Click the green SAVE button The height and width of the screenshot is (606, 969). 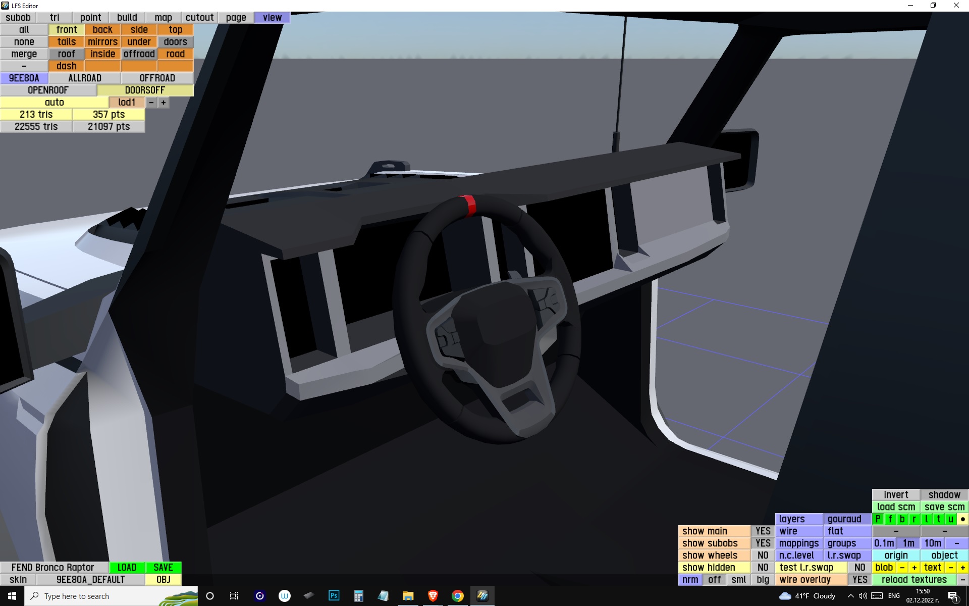[x=163, y=568]
